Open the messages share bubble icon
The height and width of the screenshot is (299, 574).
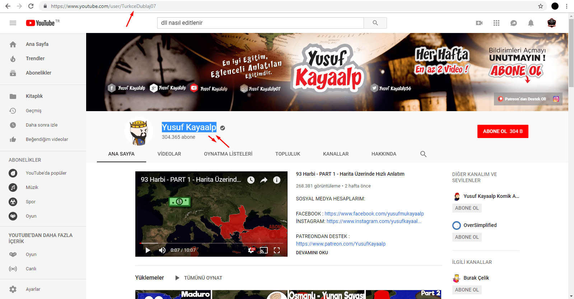514,23
